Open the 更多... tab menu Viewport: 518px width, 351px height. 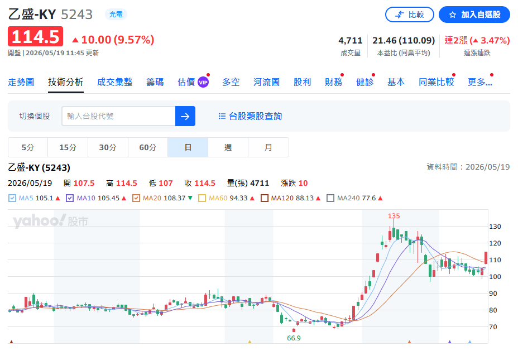(x=479, y=82)
